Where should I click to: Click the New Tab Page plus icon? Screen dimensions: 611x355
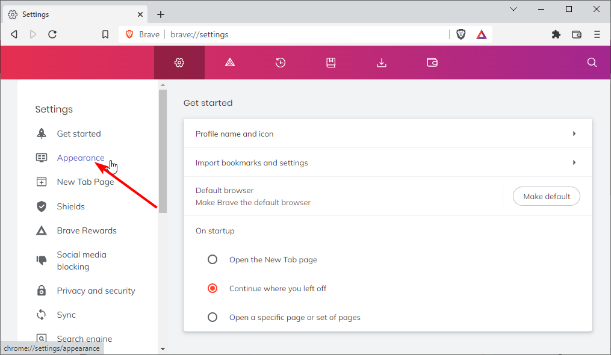click(x=42, y=182)
